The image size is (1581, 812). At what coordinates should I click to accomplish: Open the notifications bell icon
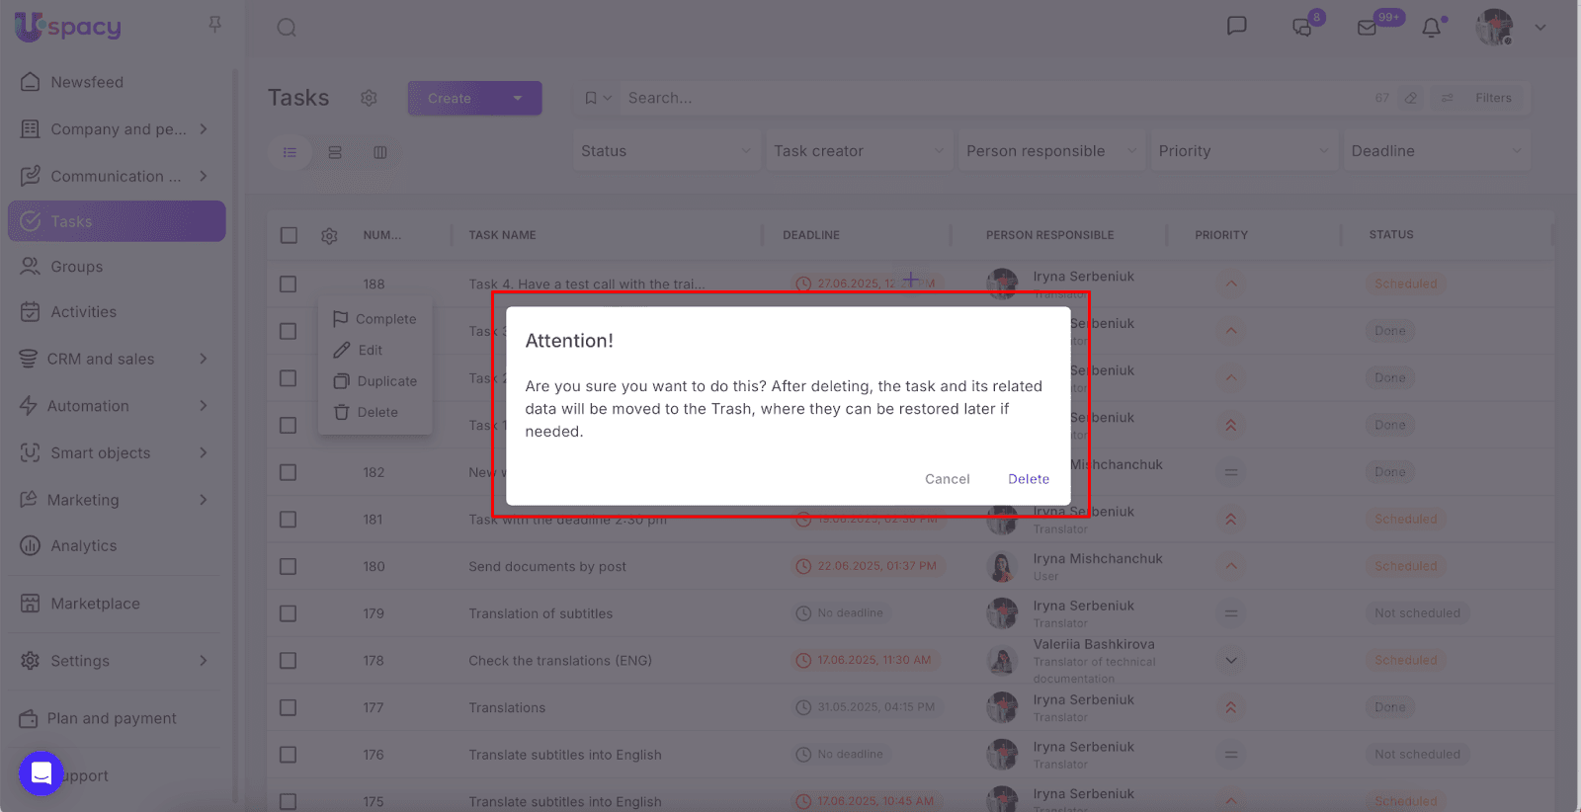point(1432,28)
